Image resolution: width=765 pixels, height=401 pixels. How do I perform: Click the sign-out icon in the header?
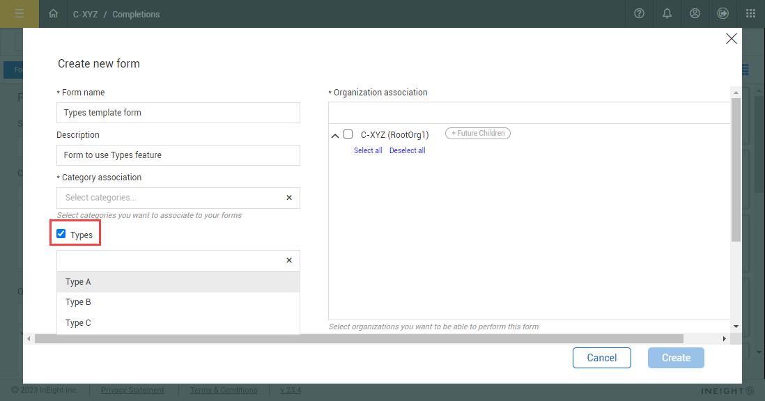pyautogui.click(x=722, y=13)
